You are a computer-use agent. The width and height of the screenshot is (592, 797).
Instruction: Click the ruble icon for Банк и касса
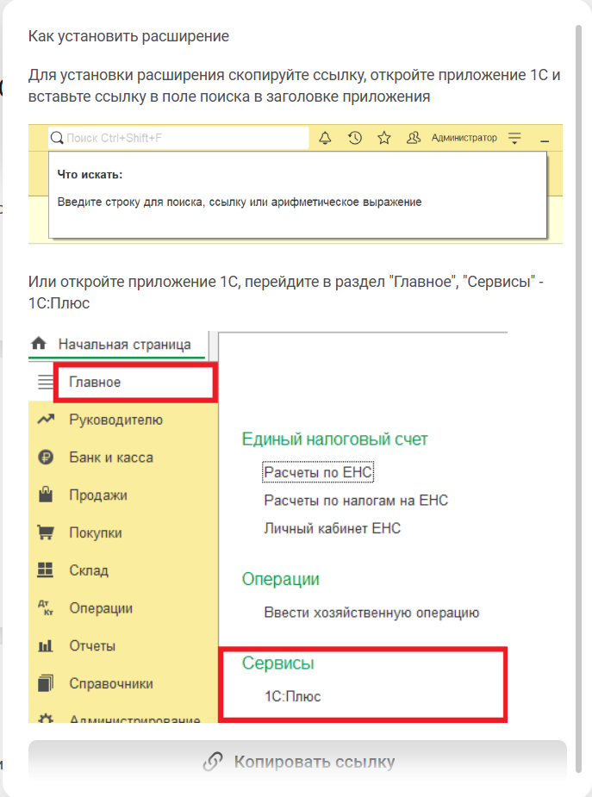(46, 458)
